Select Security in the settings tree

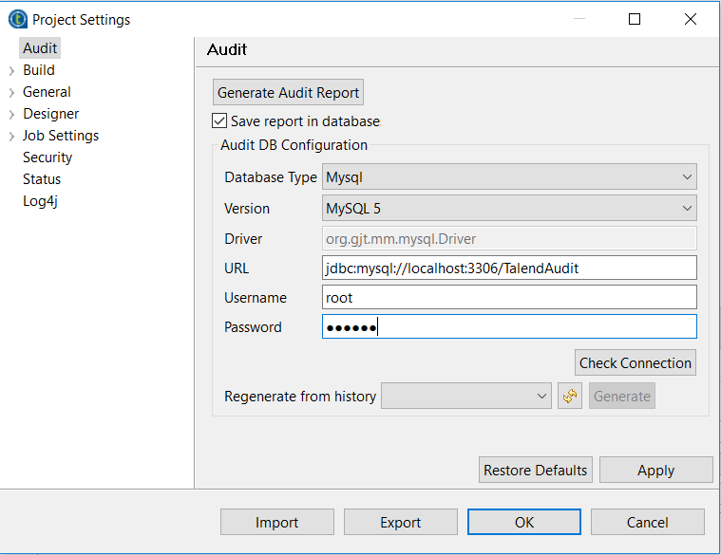[x=47, y=157]
